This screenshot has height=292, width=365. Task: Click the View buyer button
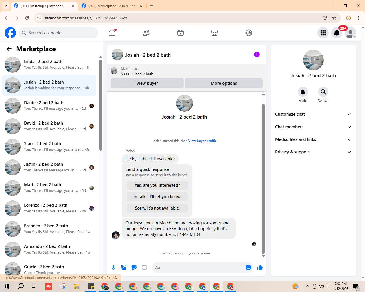pyautogui.click(x=147, y=83)
